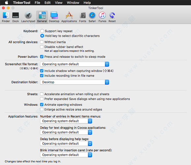Switch to the Dock preferences icon
The image size is (191, 165).
[16, 17]
